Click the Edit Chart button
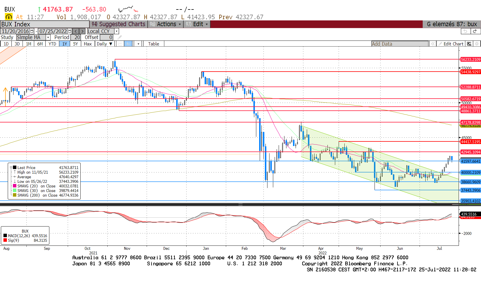Image resolution: width=481 pixels, height=282 pixels. (x=451, y=44)
